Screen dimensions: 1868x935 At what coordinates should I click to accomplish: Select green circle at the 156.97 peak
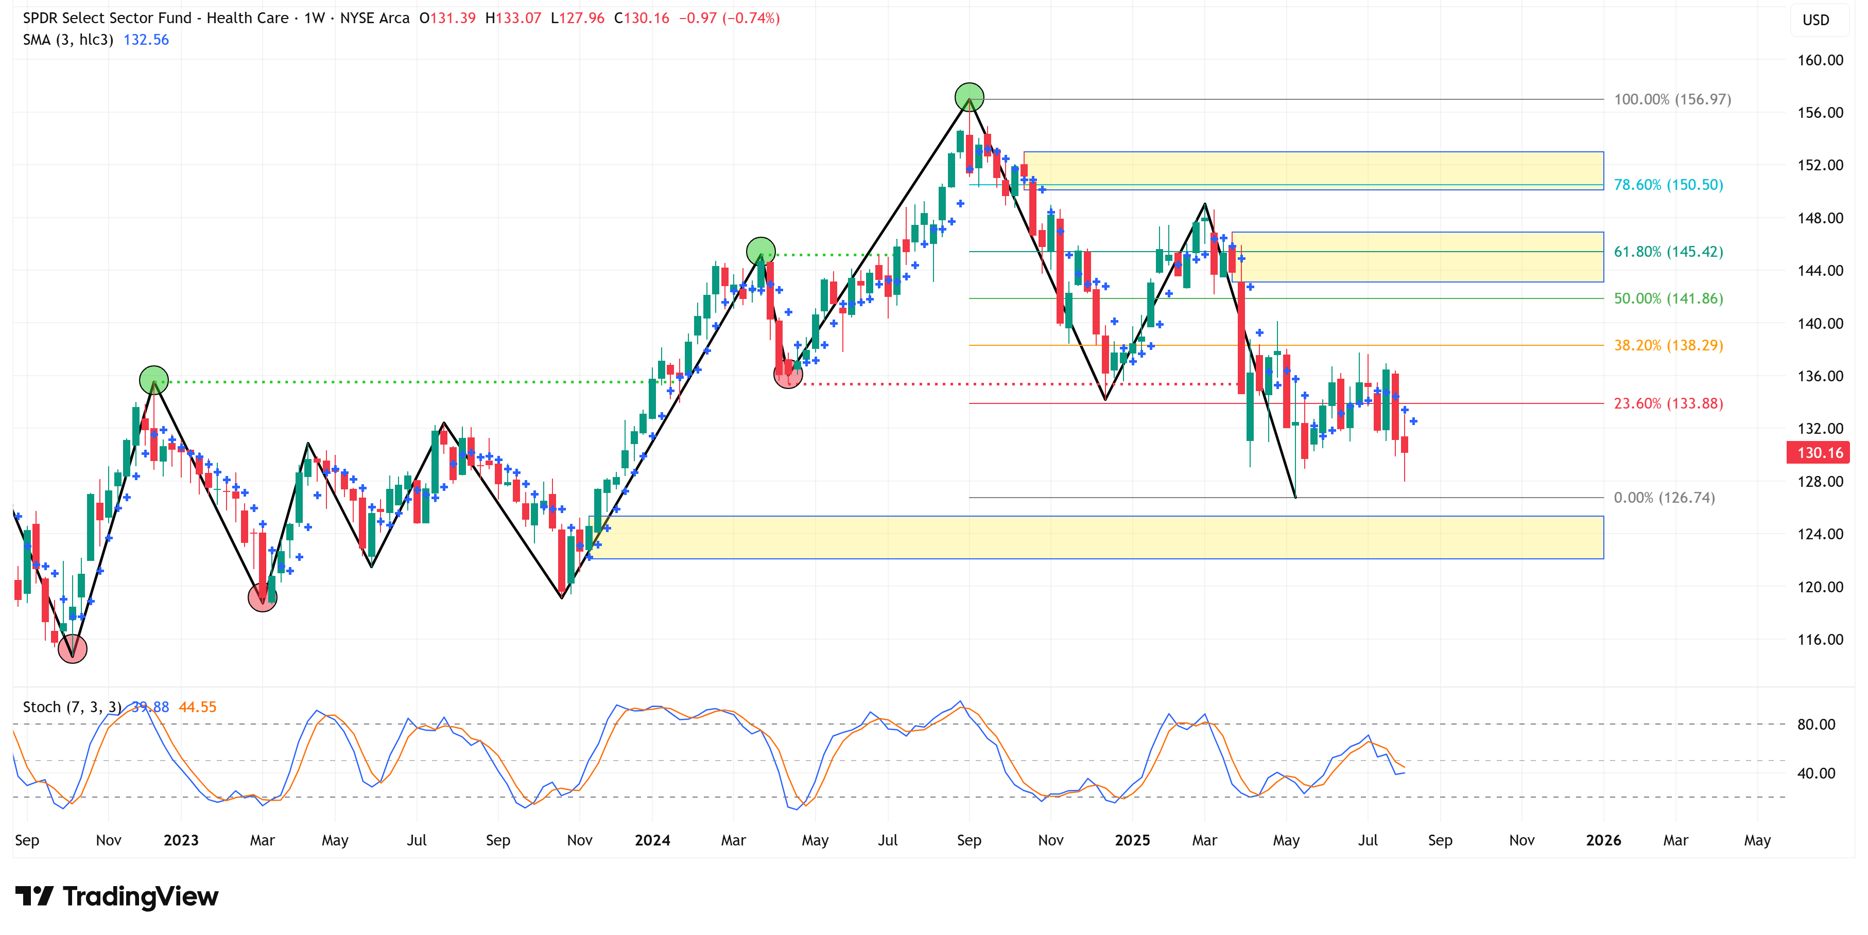point(969,96)
